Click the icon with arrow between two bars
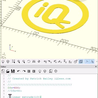This screenshot has height=98, width=98. (34, 62)
